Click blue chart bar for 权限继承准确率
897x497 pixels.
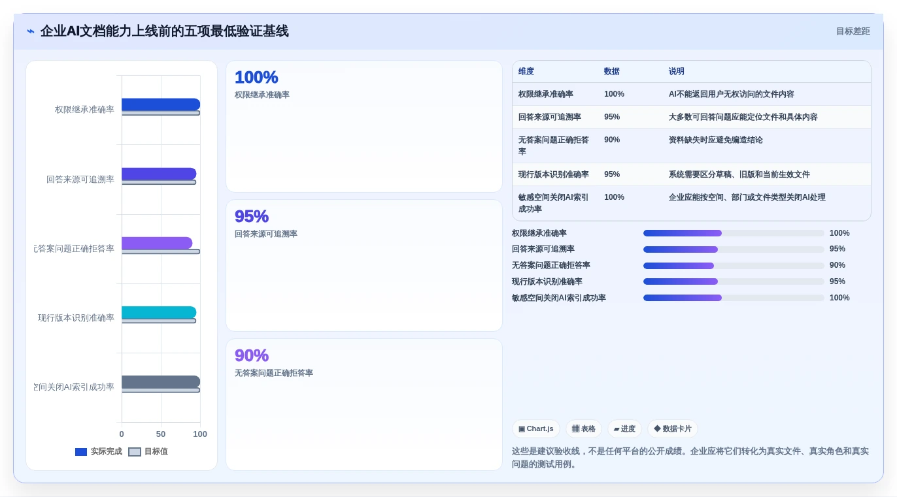pyautogui.click(x=161, y=104)
